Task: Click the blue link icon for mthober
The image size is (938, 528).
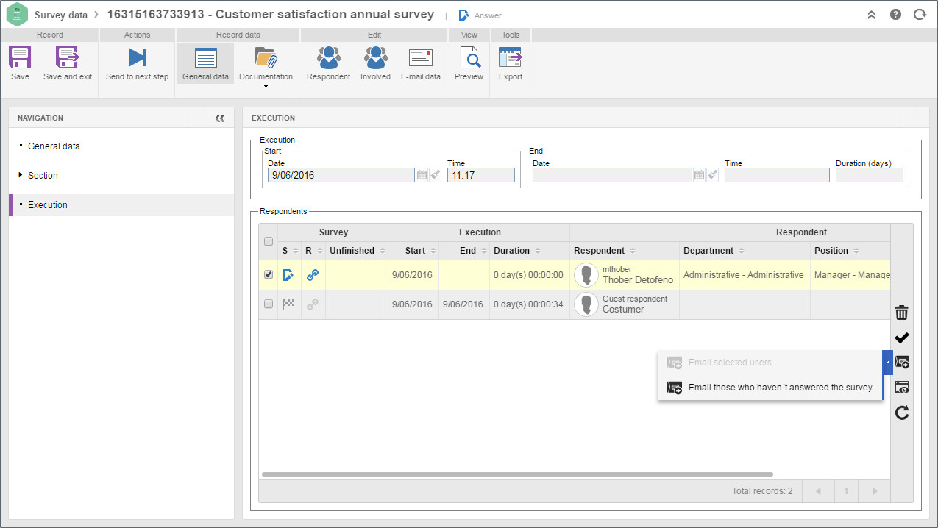Action: (x=313, y=275)
